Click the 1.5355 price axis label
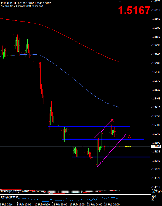The image size is (162, 206). click(156, 116)
